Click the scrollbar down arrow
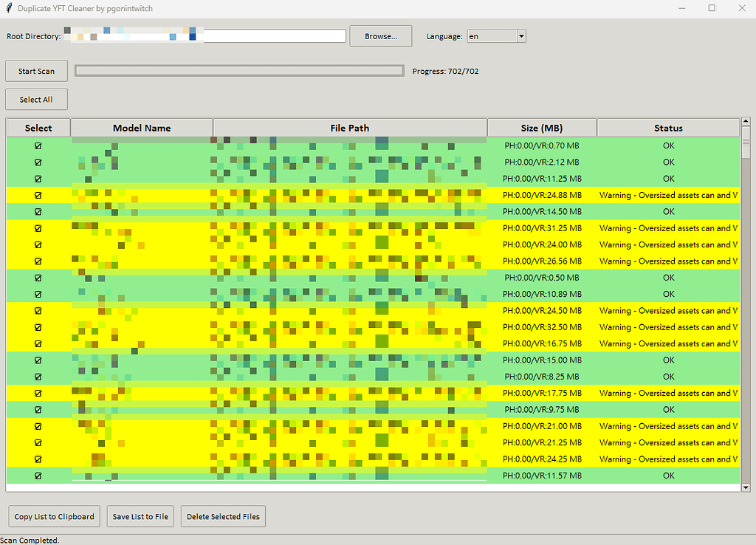The width and height of the screenshot is (756, 545). pyautogui.click(x=746, y=487)
